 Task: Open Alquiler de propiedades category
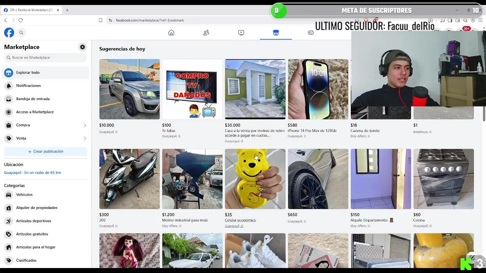click(x=46, y=208)
